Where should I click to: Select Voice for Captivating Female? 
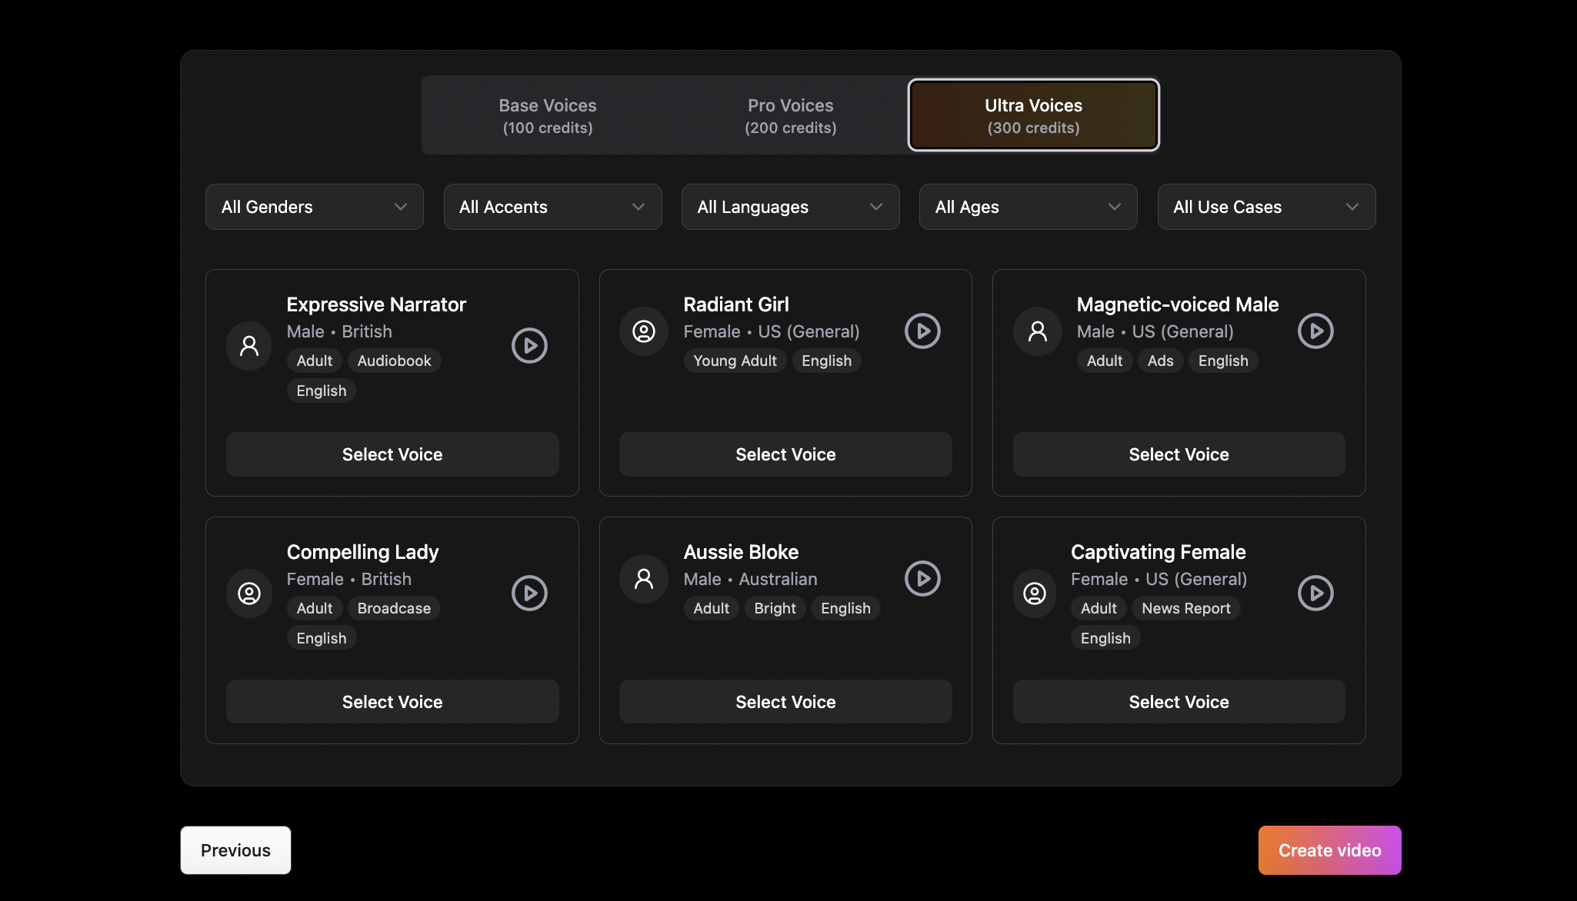pyautogui.click(x=1178, y=701)
